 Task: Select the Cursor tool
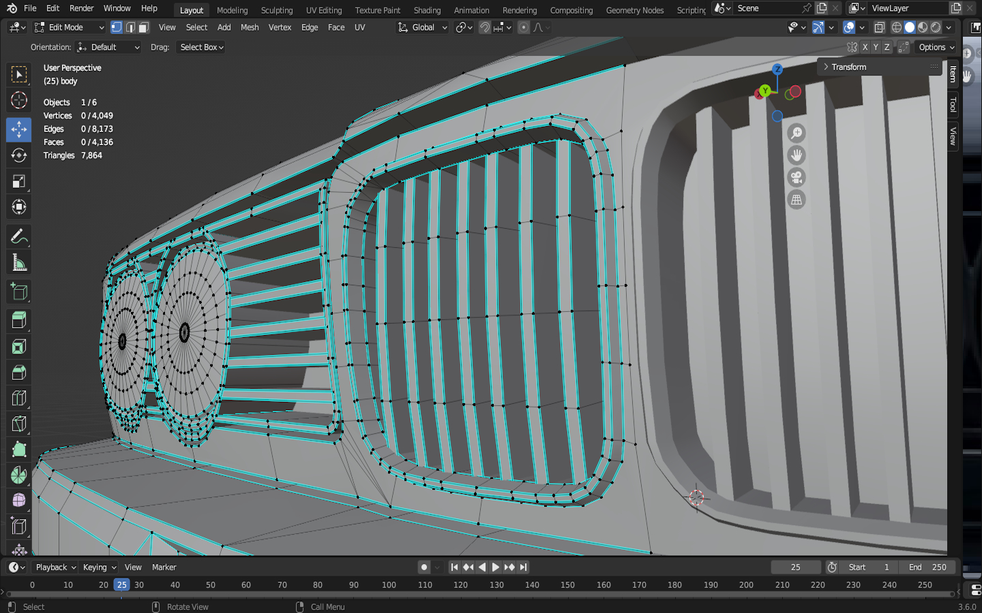point(19,101)
